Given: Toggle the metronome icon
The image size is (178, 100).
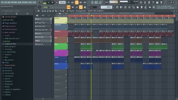Looking at the screenshot, I should (69, 2).
